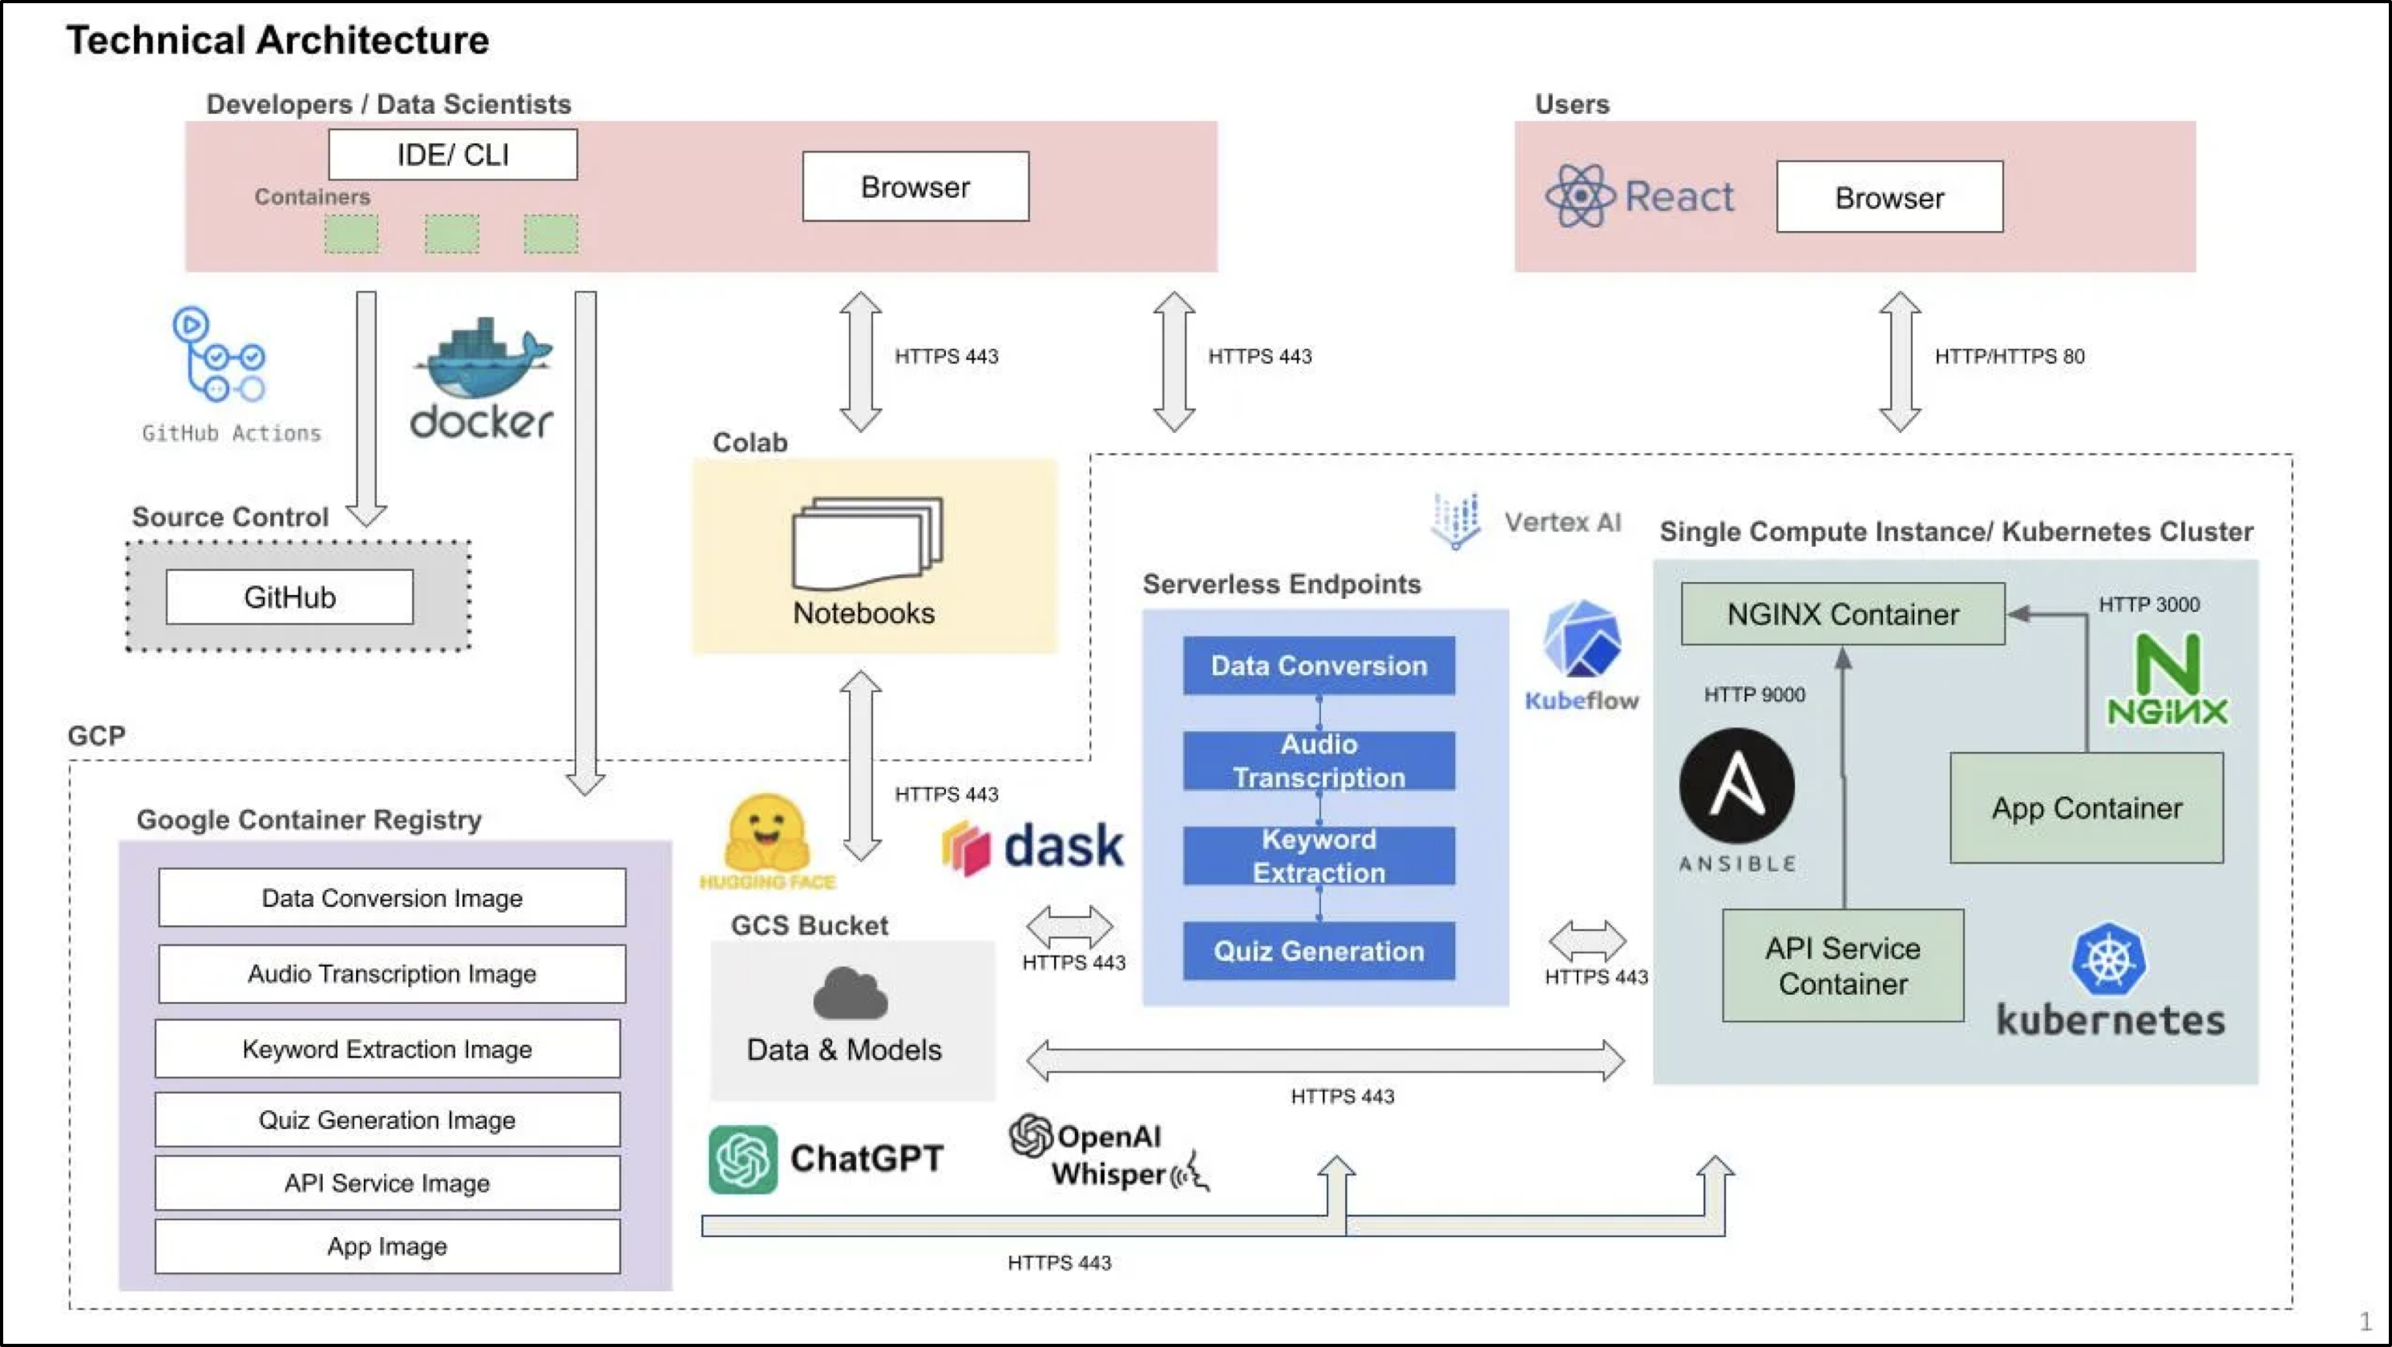Select the Users Browser box
The image size is (2392, 1347).
[1889, 197]
